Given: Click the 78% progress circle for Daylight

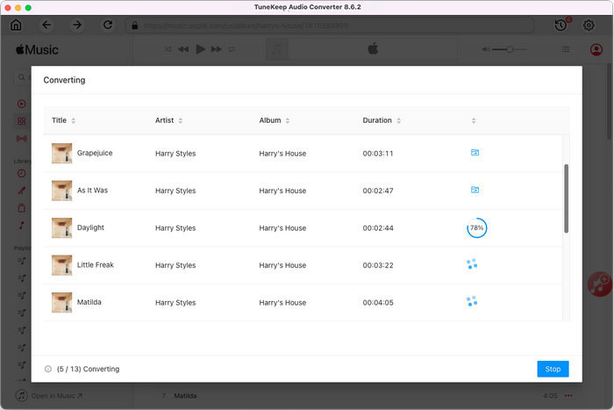Looking at the screenshot, I should (476, 227).
